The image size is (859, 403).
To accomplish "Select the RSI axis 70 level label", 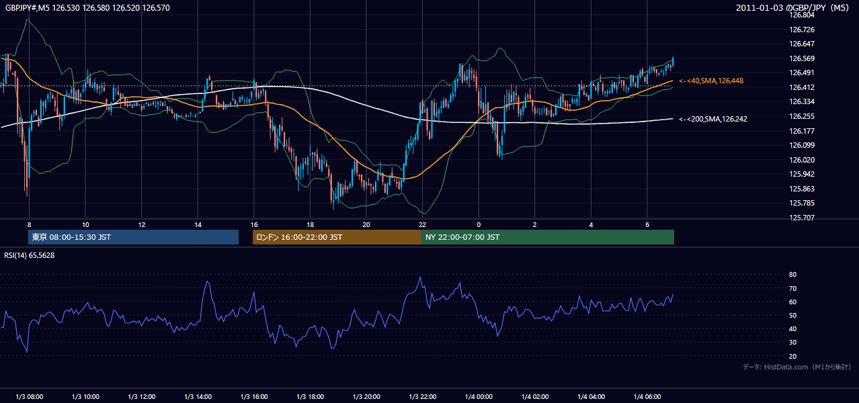I will pyautogui.click(x=792, y=288).
